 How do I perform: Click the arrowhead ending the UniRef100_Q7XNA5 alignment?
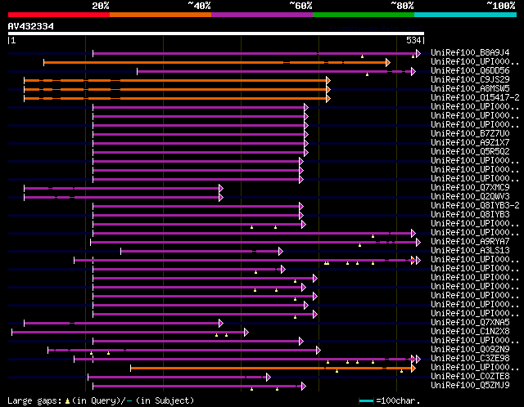(x=221, y=324)
